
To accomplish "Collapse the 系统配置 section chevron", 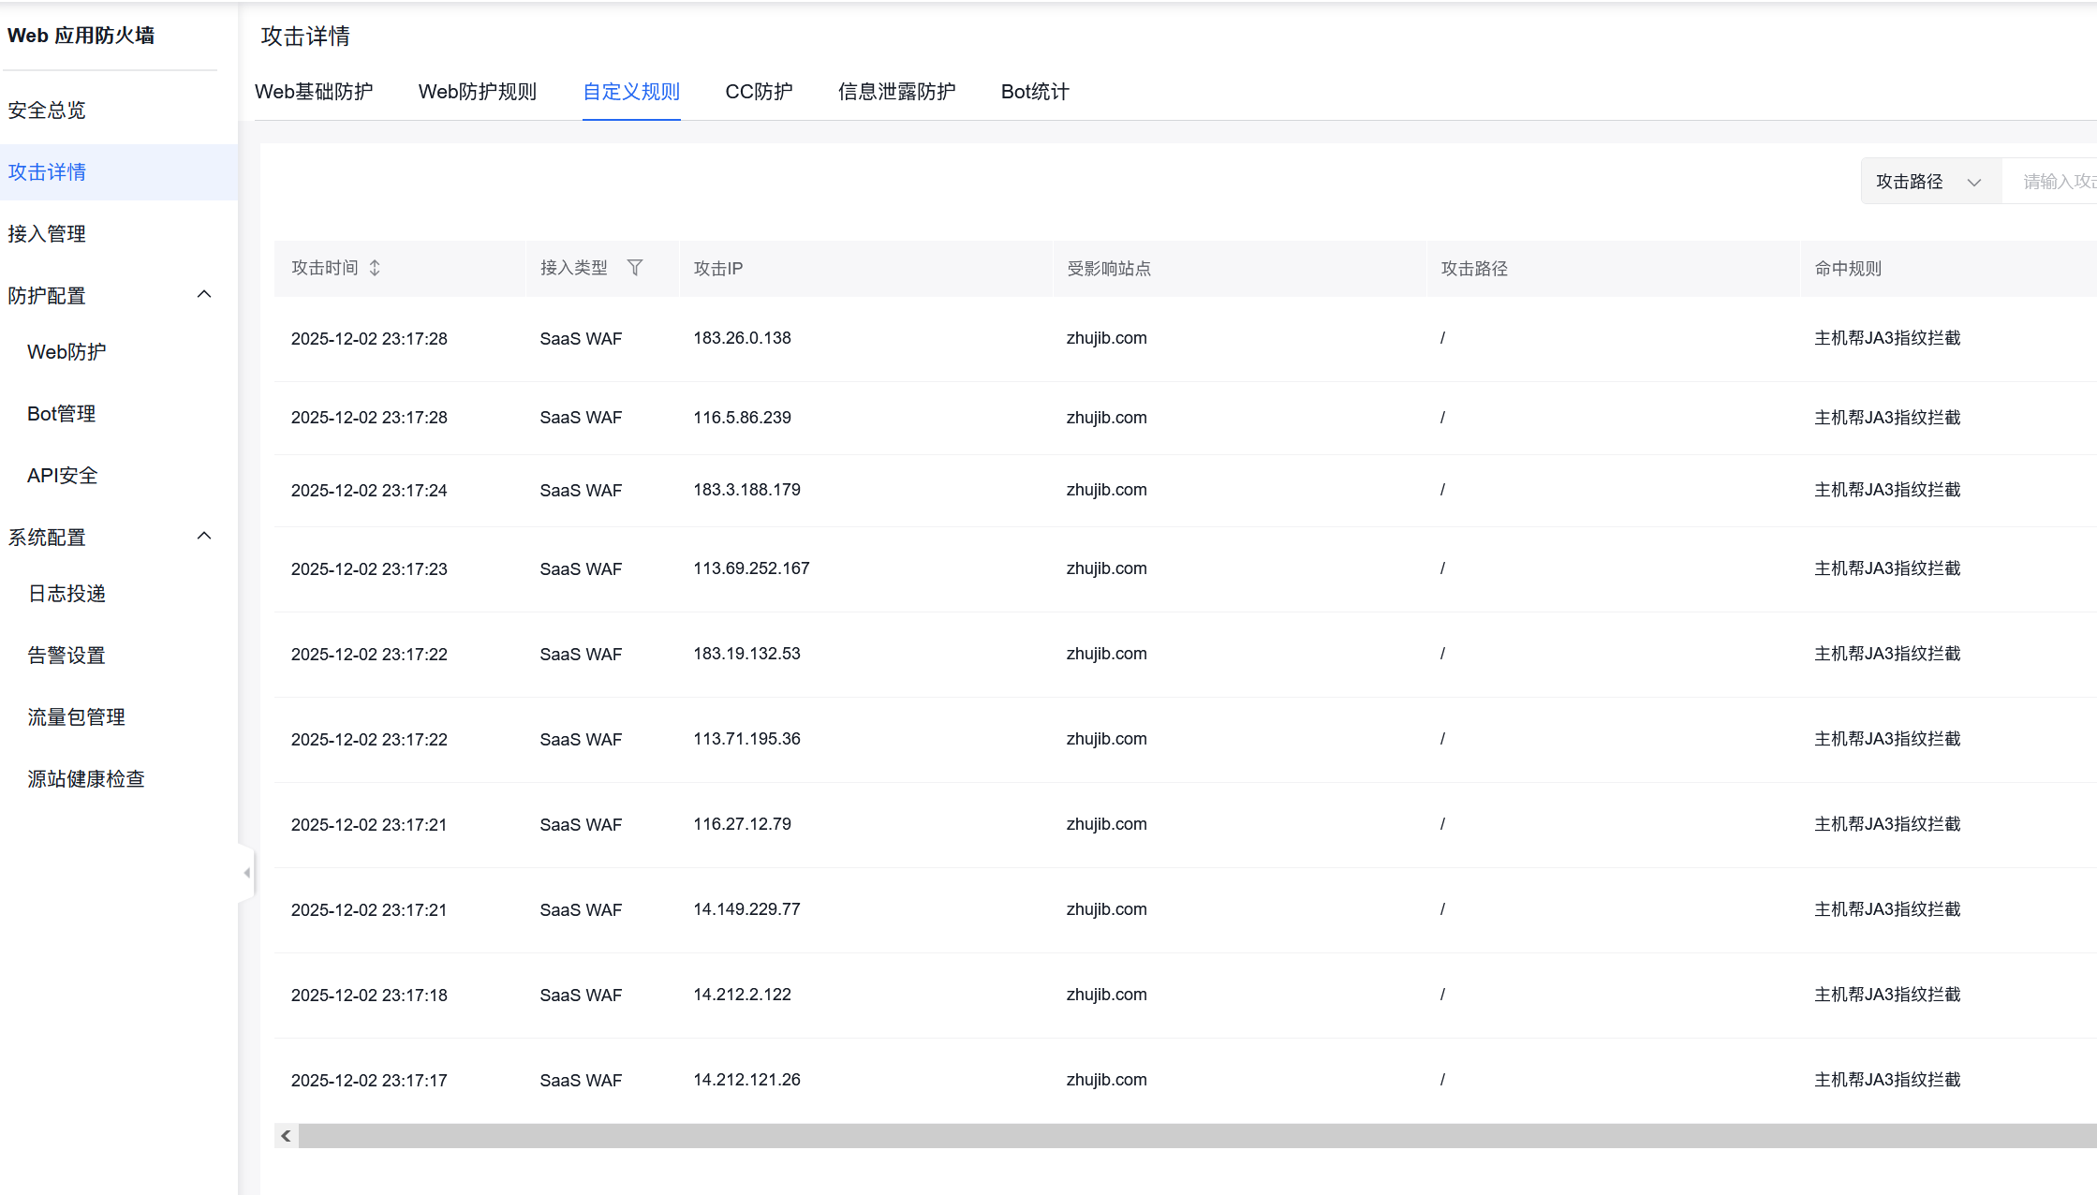I will tap(204, 537).
